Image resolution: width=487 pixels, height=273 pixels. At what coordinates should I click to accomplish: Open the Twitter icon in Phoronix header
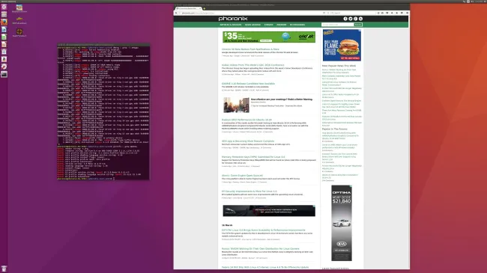coord(351,19)
